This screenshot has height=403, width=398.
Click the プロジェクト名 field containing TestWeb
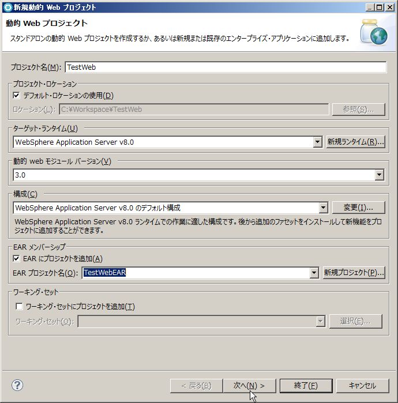[226, 67]
